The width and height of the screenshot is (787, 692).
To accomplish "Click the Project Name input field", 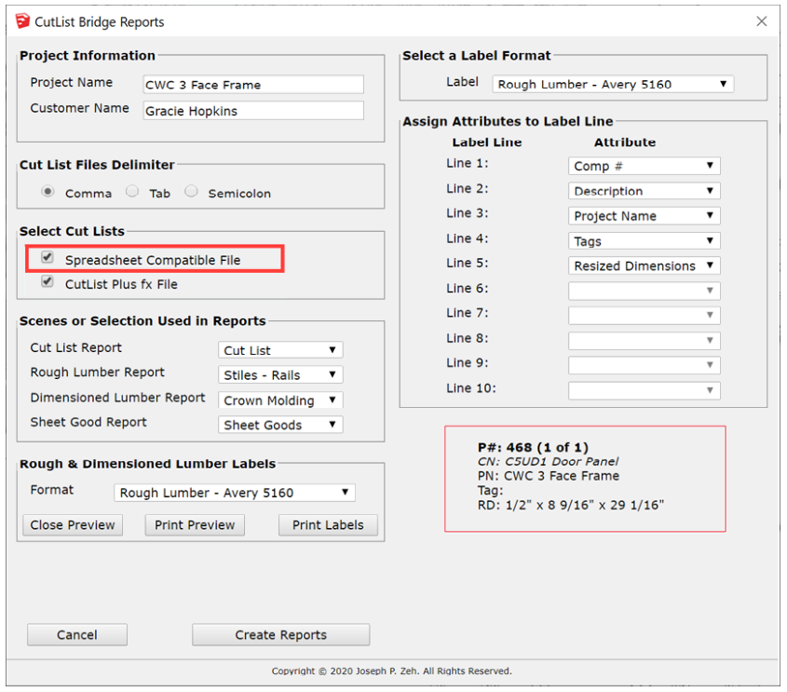I will coord(253,85).
